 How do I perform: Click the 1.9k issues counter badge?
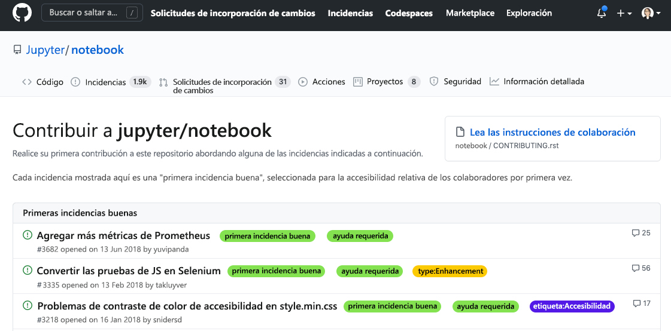coord(140,82)
